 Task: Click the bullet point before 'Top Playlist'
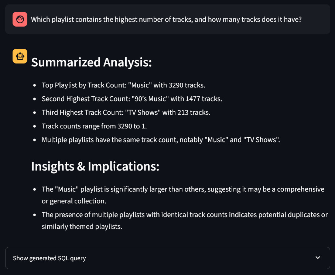(x=35, y=85)
